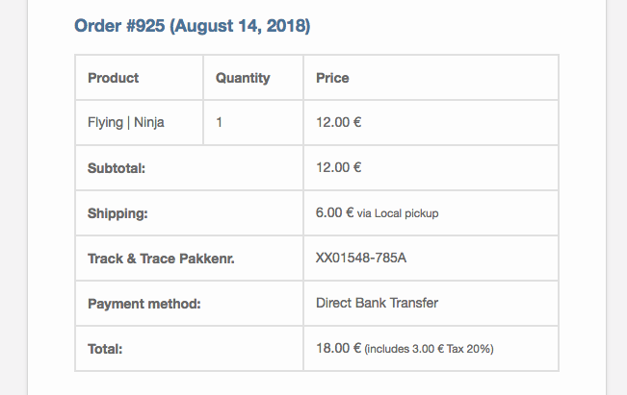
Task: Click the Quantity column header
Action: [x=243, y=78]
